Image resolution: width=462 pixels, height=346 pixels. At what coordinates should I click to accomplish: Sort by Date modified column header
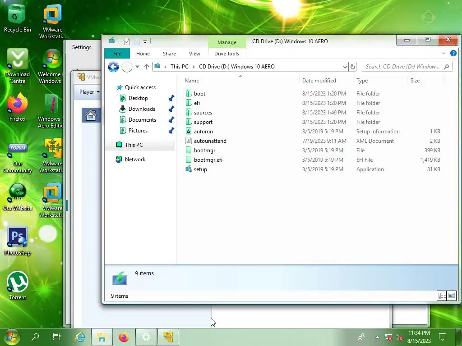(x=319, y=81)
